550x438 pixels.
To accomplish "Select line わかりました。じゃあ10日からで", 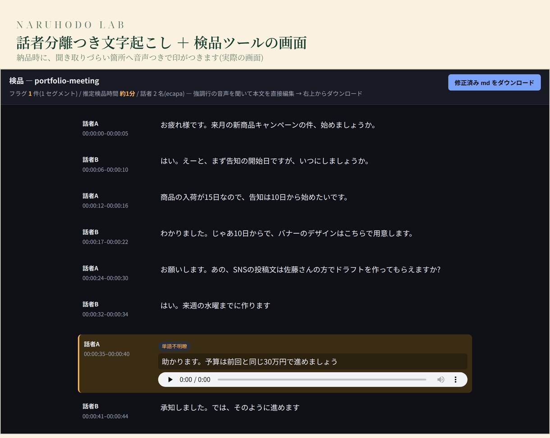I will (287, 233).
